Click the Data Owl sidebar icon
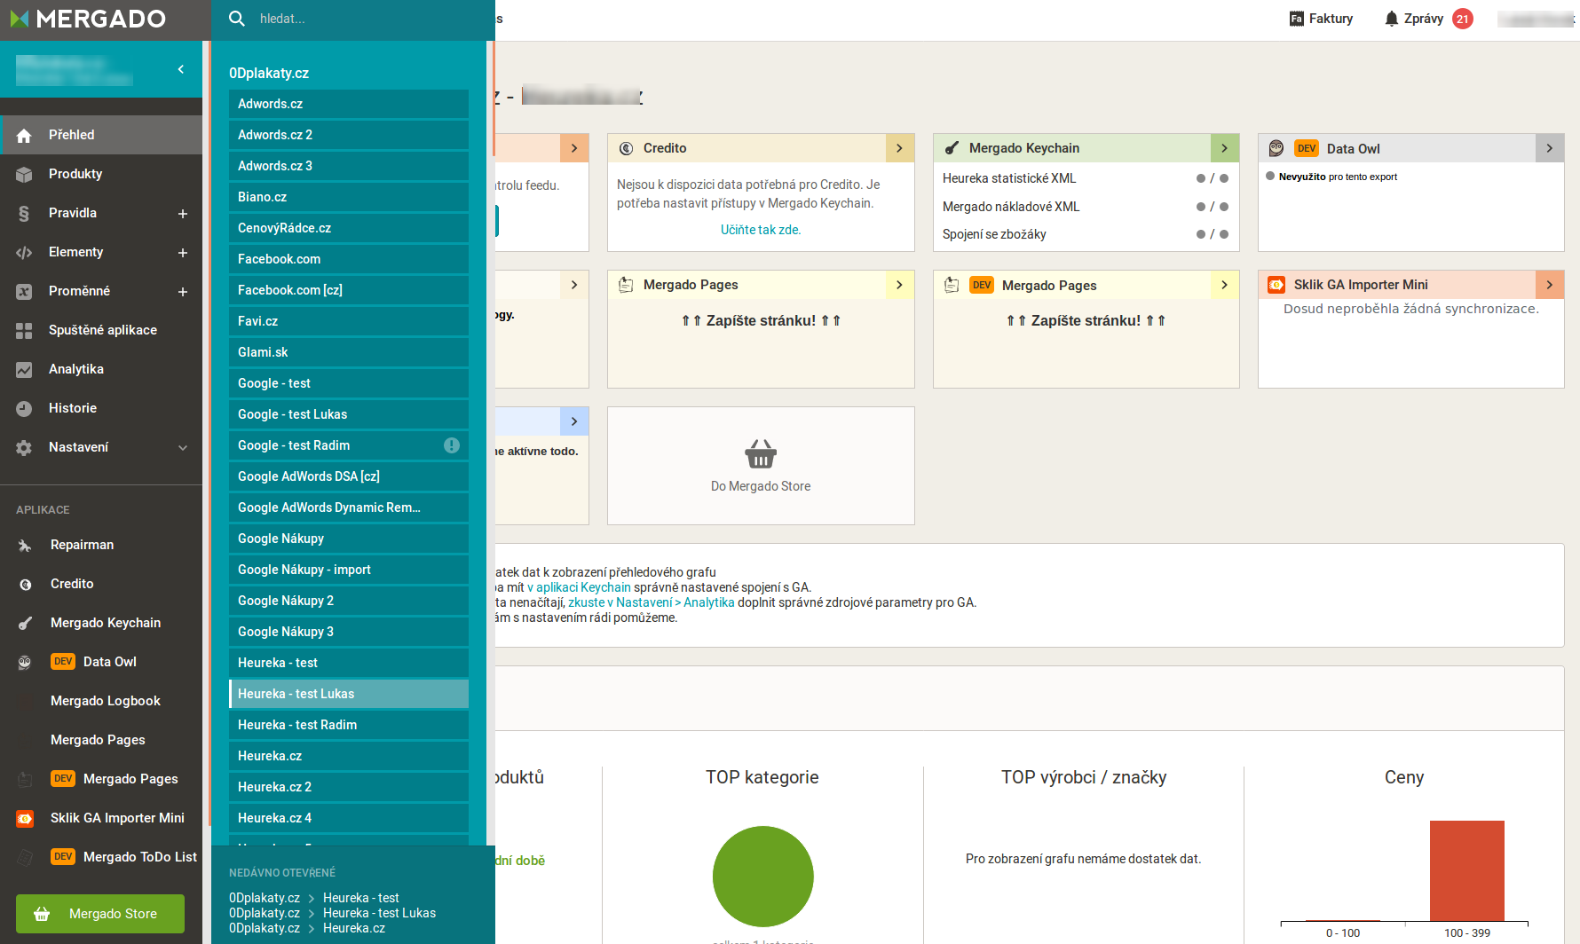Viewport: 1580px width, 944px height. click(x=25, y=663)
